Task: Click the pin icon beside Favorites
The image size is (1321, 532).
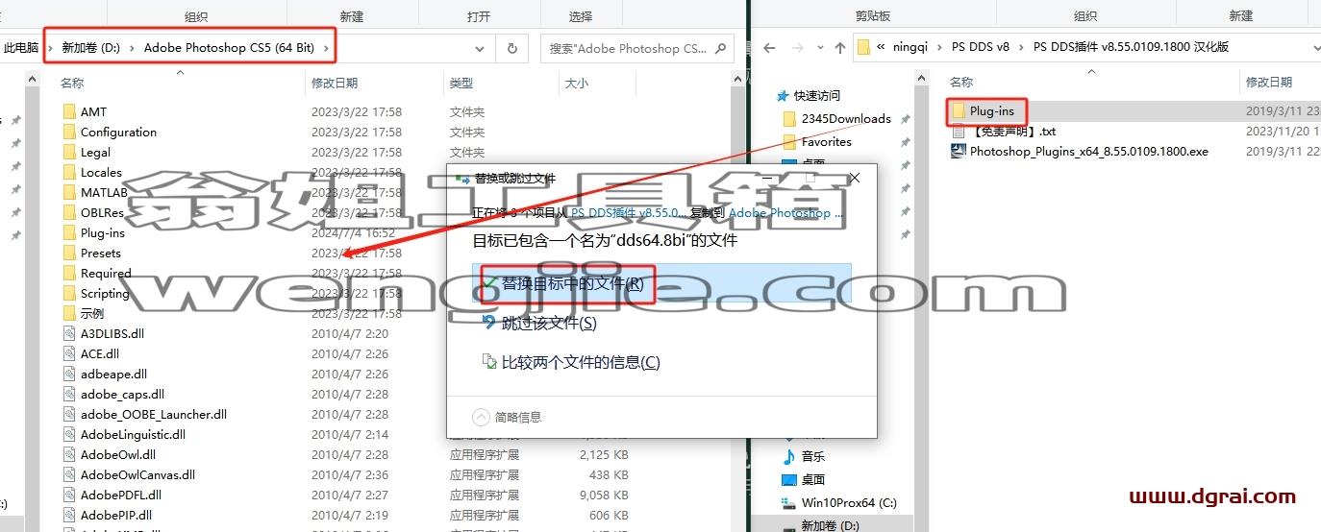Action: (905, 141)
